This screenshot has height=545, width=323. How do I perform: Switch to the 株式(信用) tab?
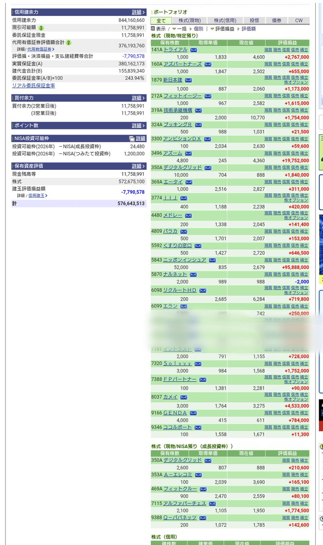coord(225,20)
